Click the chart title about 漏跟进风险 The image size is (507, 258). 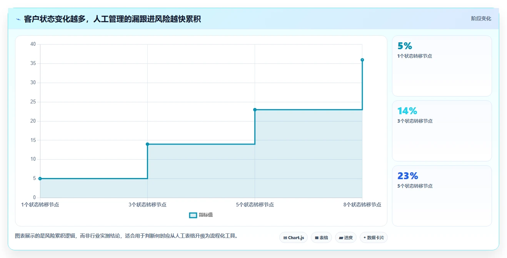pos(112,19)
